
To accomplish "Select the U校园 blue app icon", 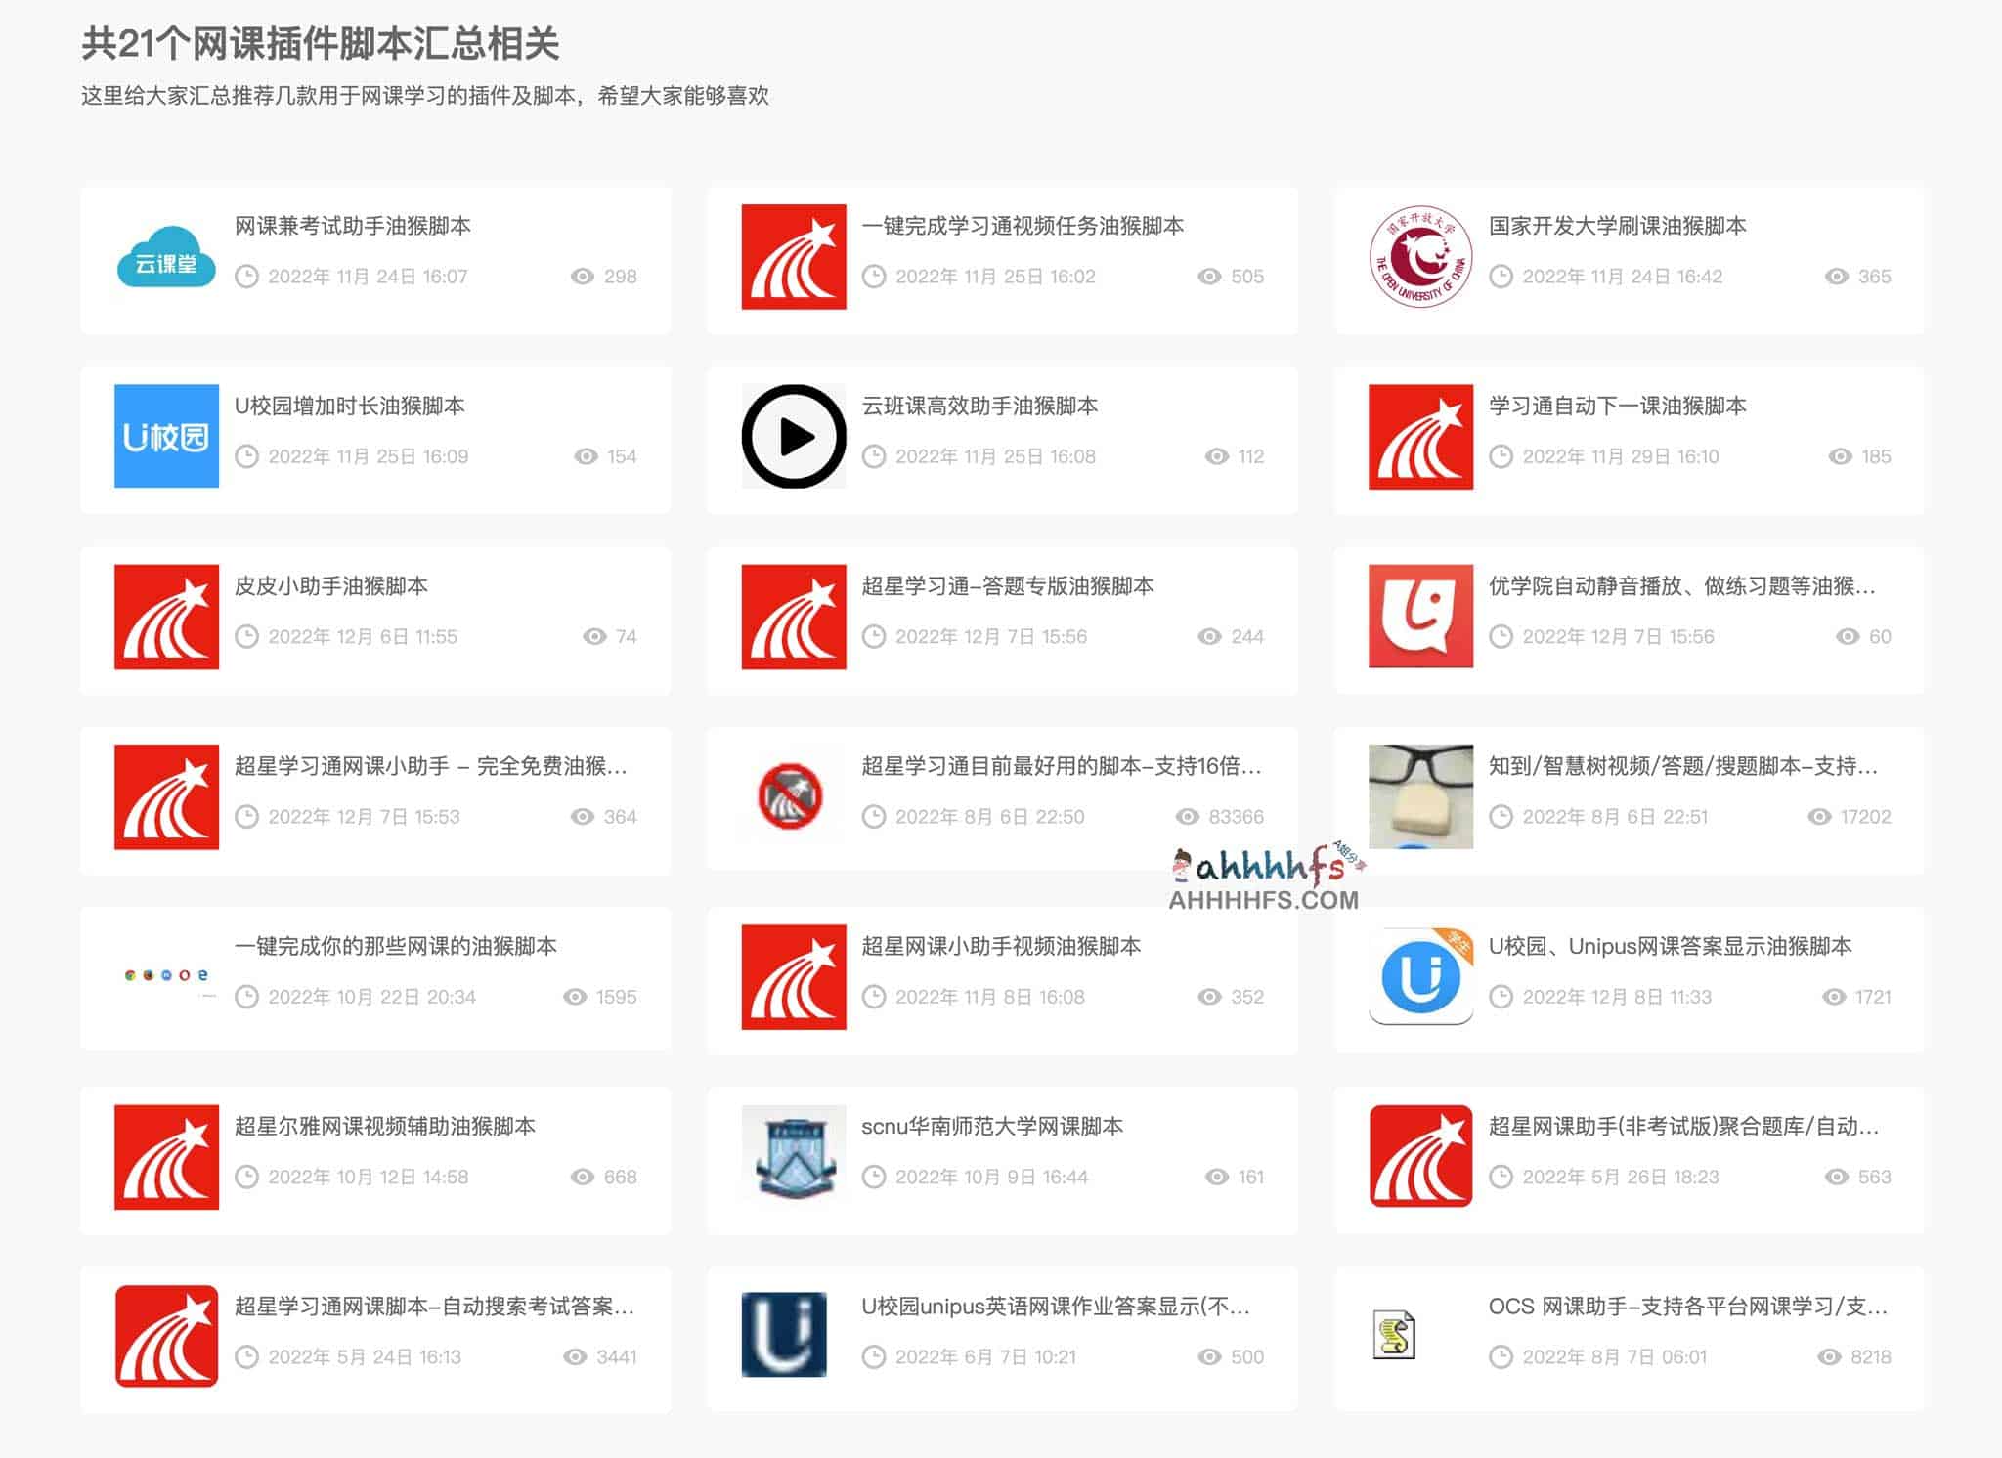I will point(166,437).
